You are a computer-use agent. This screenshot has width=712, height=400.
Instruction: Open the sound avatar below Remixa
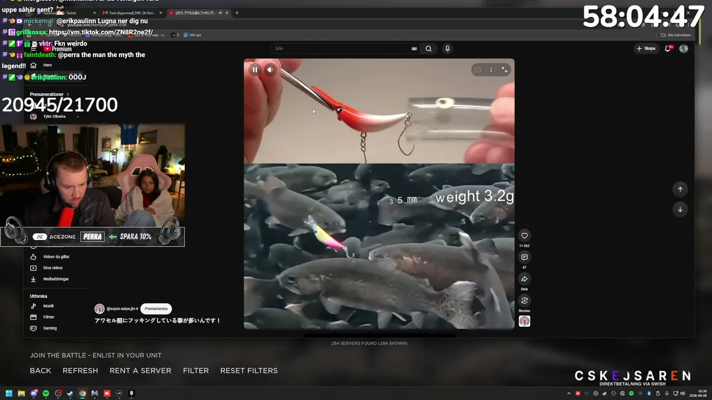(x=524, y=321)
